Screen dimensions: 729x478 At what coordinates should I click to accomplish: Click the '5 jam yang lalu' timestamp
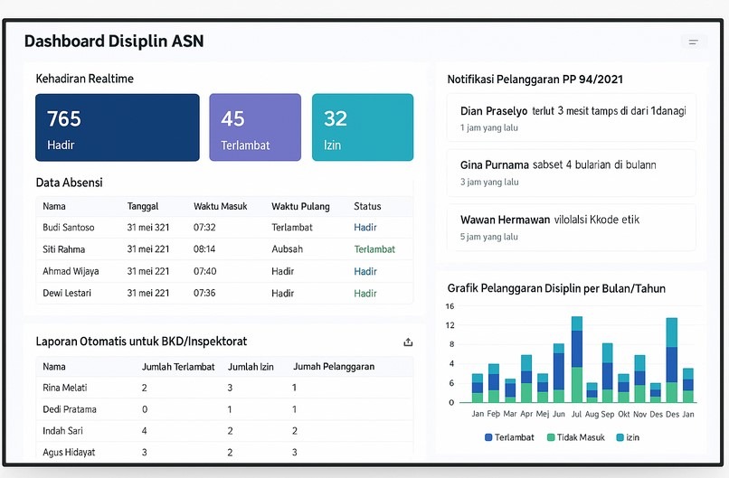[489, 237]
